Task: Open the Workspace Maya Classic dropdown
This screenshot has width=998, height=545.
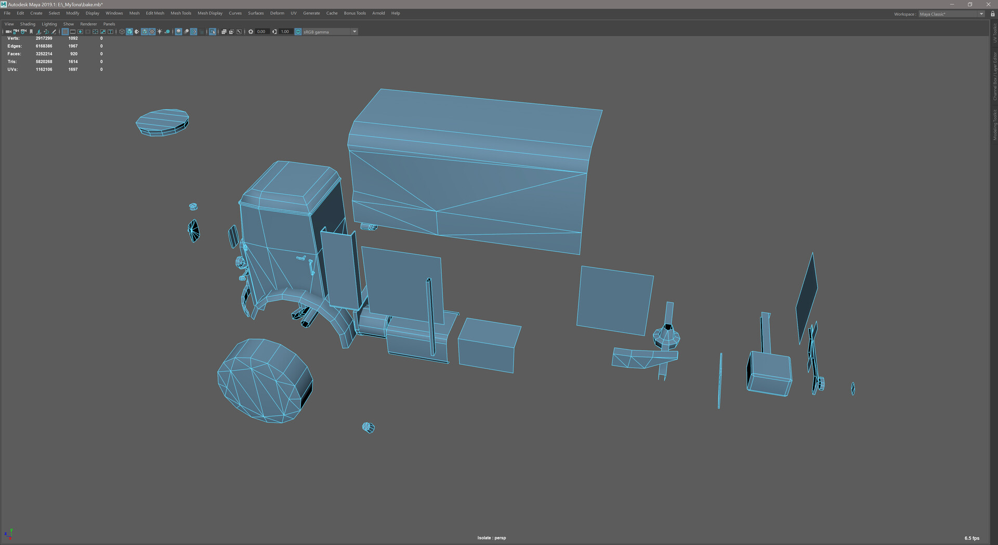Action: pyautogui.click(x=951, y=14)
